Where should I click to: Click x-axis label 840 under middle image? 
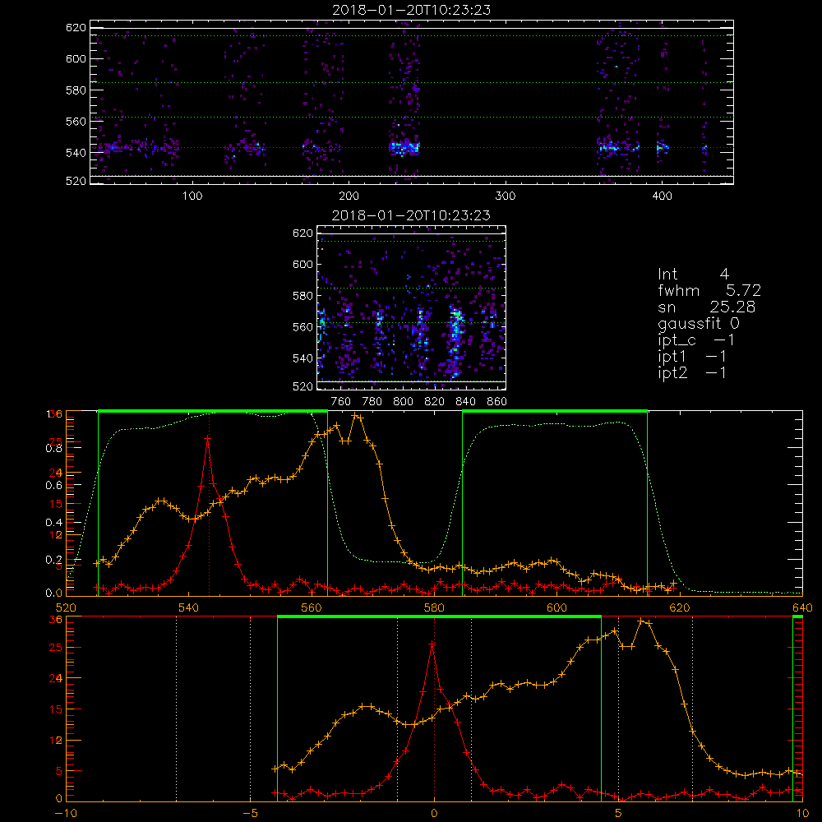(x=465, y=402)
